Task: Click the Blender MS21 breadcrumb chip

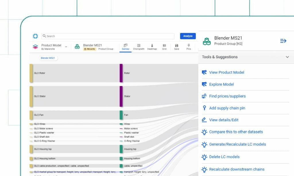Action: 48,58
